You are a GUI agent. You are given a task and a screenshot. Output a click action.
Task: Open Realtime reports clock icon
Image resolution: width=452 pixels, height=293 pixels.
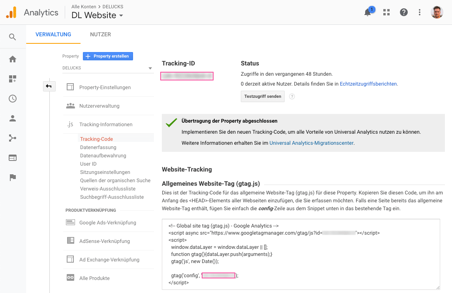point(13,99)
